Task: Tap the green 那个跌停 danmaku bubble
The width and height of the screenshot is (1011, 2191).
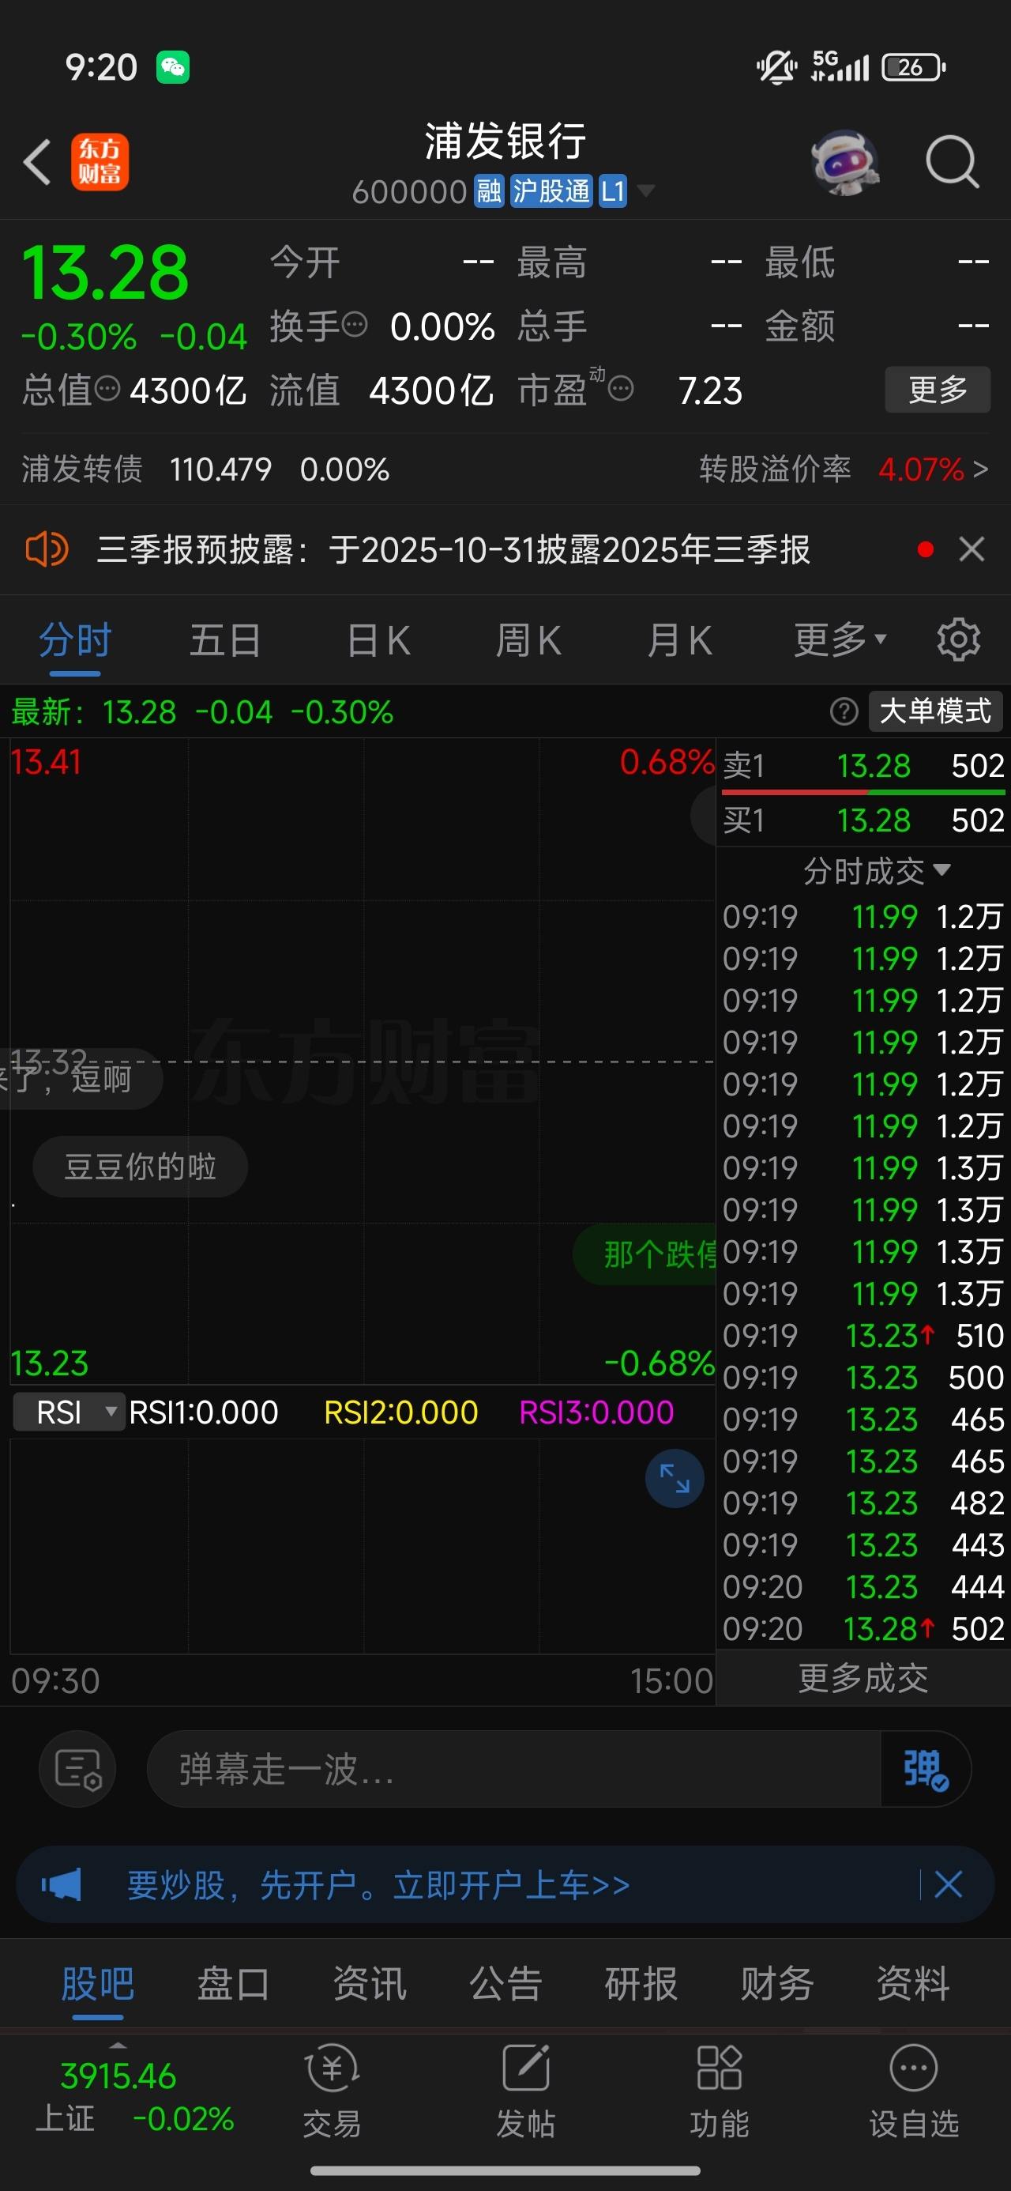Action: tap(646, 1254)
